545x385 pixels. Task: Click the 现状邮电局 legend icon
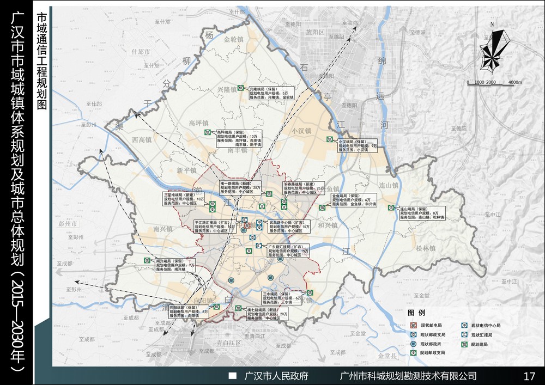click(414, 325)
